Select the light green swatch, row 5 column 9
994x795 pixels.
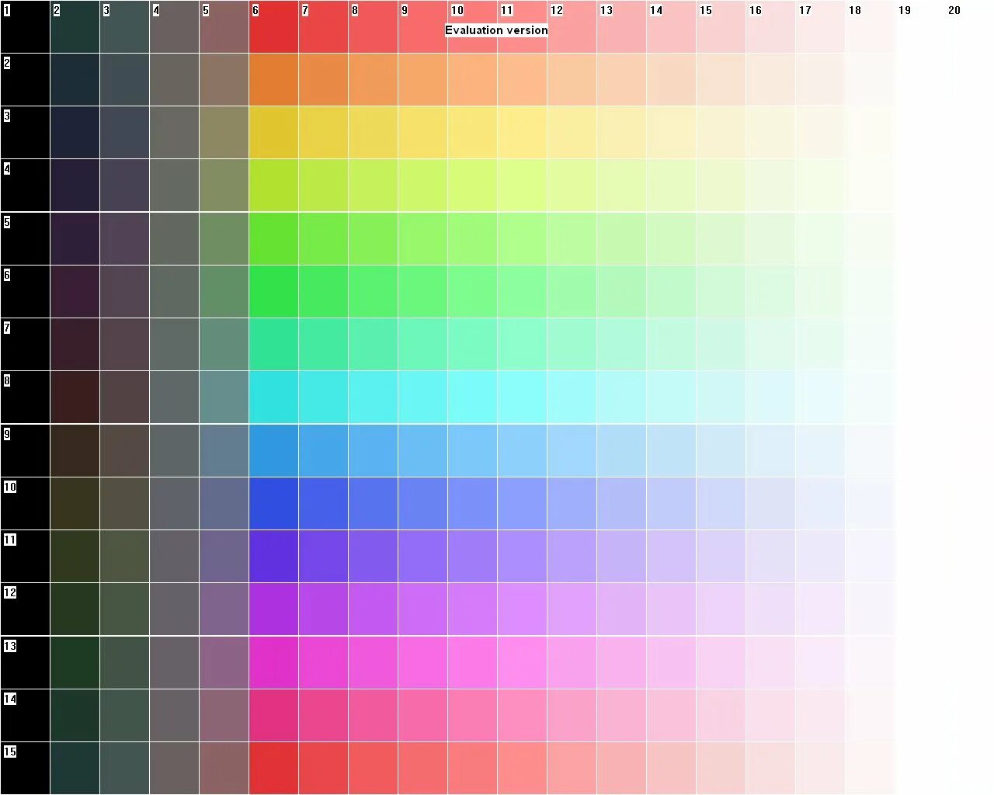point(422,238)
